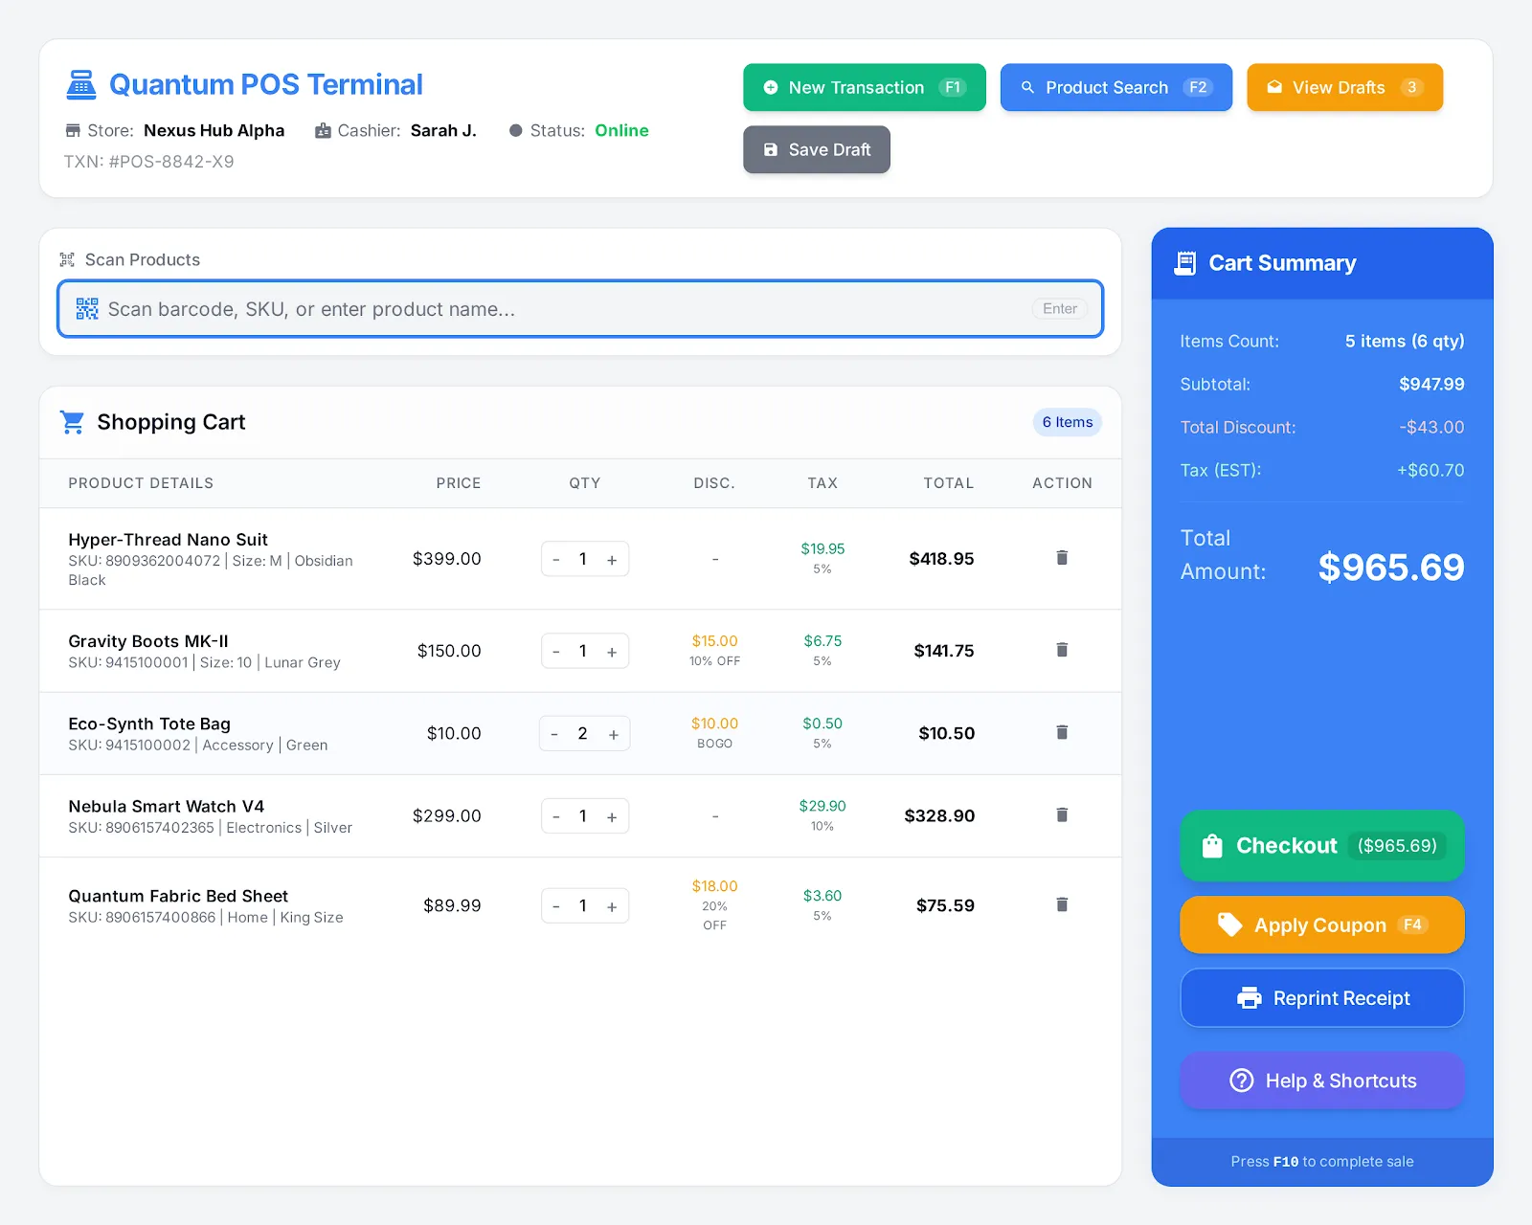Viewport: 1532px width, 1225px height.
Task: Increase Quantum Fabric Bed Sheet quantity
Action: pos(613,905)
